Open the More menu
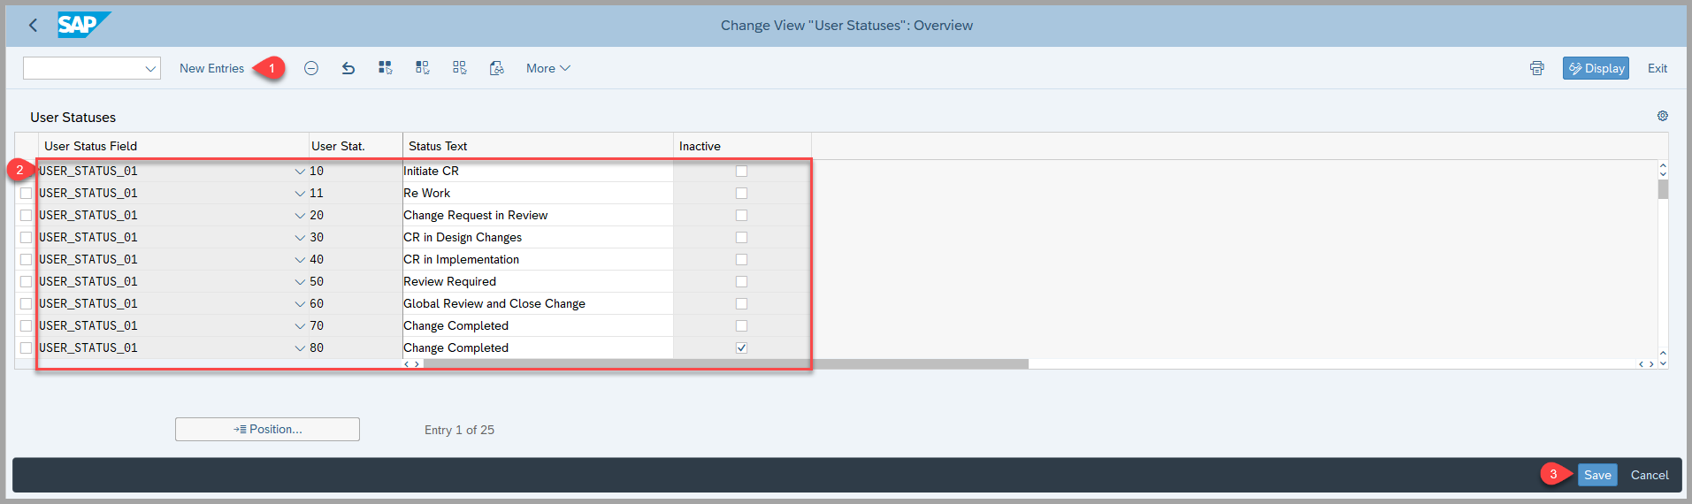Image resolution: width=1692 pixels, height=504 pixels. [x=547, y=68]
